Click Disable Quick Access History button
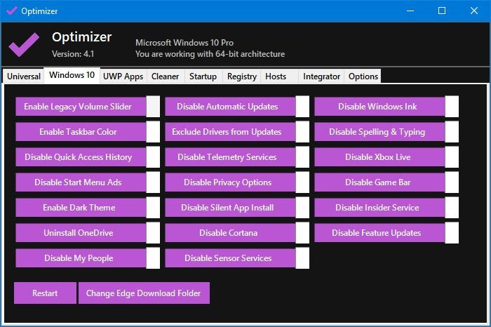This screenshot has height=327, width=491. (81, 157)
